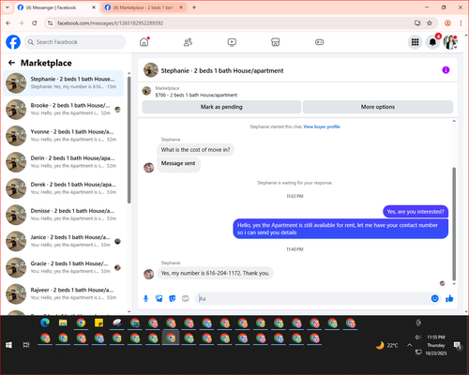Open the emoji picker in message box
Image resolution: width=469 pixels, height=375 pixels.
coord(434,298)
